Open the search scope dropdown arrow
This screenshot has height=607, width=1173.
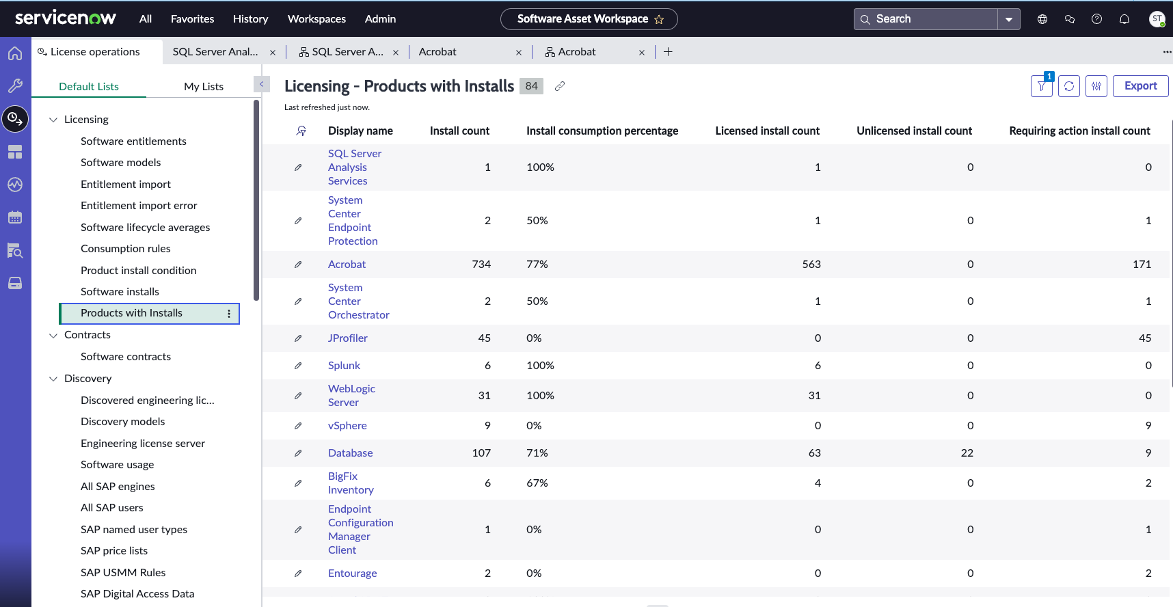click(1009, 19)
